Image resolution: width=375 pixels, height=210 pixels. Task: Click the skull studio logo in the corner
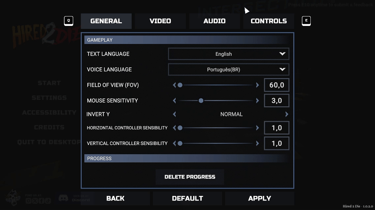point(13,198)
